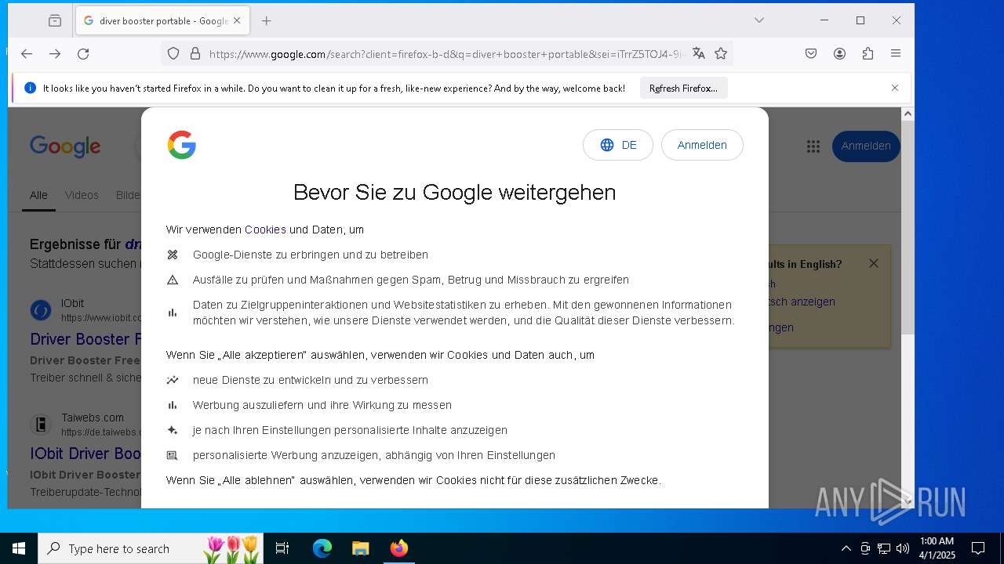Screen dimensions: 1004x564
Task: Open the Cookies link in dialog
Action: click(265, 230)
